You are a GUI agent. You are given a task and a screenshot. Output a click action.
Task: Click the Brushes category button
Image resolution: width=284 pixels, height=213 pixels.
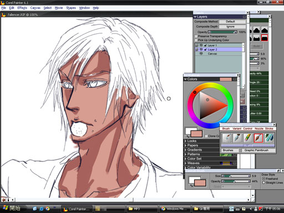tap(230, 150)
